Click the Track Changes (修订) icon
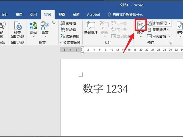This screenshot has width=183, height=137. pyautogui.click(x=141, y=25)
